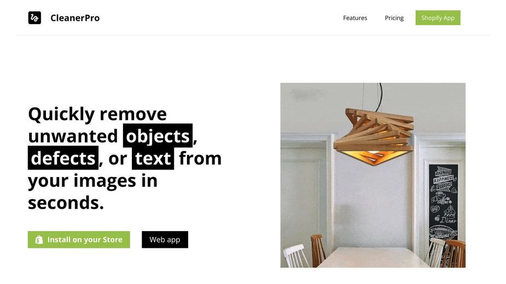Click the Install on your Store button
The image size is (506, 284).
79,240
